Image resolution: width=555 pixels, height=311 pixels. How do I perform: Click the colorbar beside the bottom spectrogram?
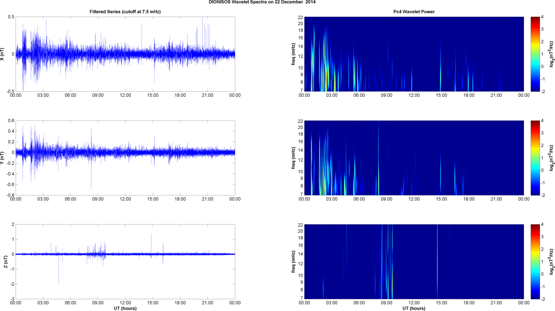535,262
